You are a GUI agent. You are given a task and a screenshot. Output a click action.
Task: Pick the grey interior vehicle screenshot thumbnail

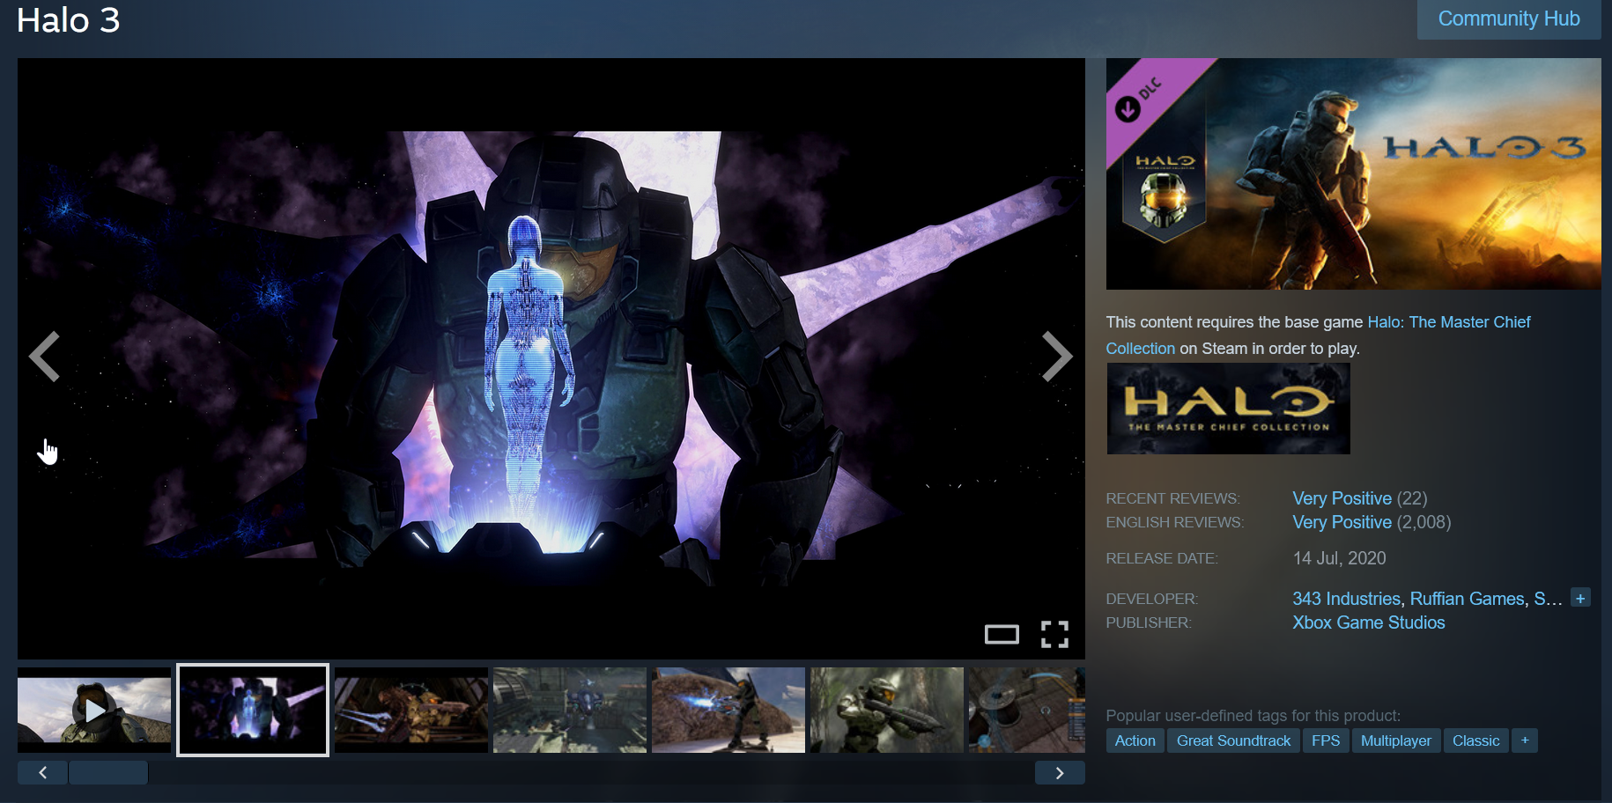pyautogui.click(x=570, y=710)
